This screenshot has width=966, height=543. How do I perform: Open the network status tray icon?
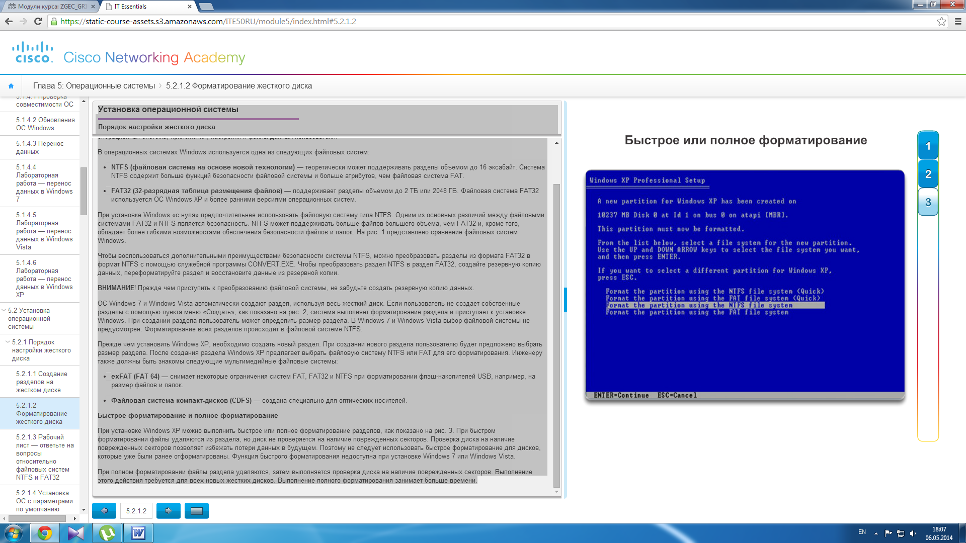[901, 533]
